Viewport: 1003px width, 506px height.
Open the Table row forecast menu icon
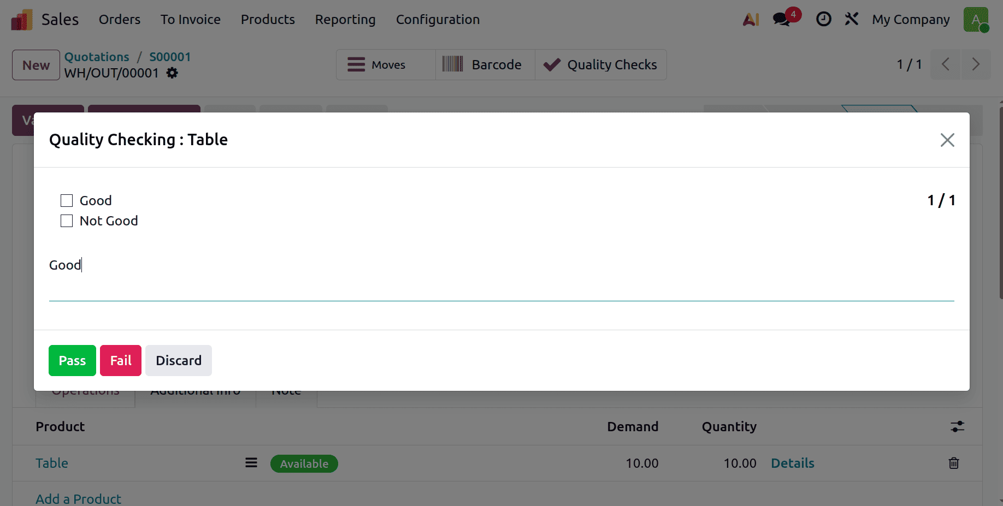[x=251, y=463]
